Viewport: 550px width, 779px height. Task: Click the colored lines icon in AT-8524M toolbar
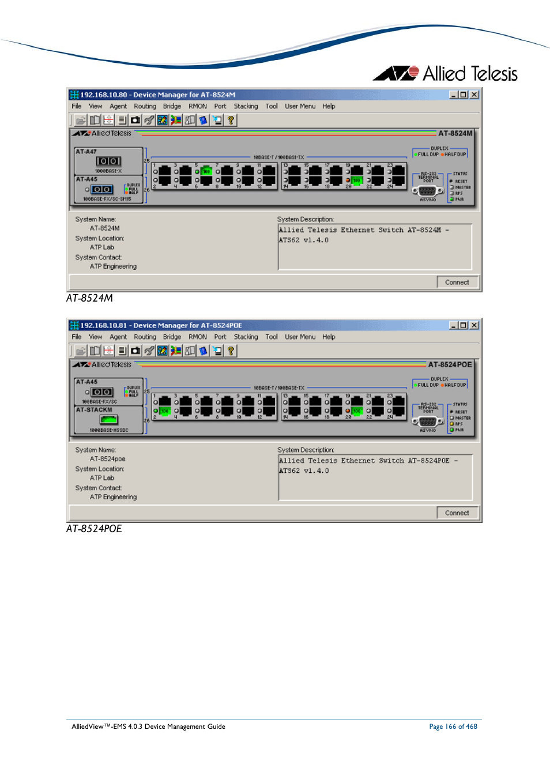tap(176, 120)
